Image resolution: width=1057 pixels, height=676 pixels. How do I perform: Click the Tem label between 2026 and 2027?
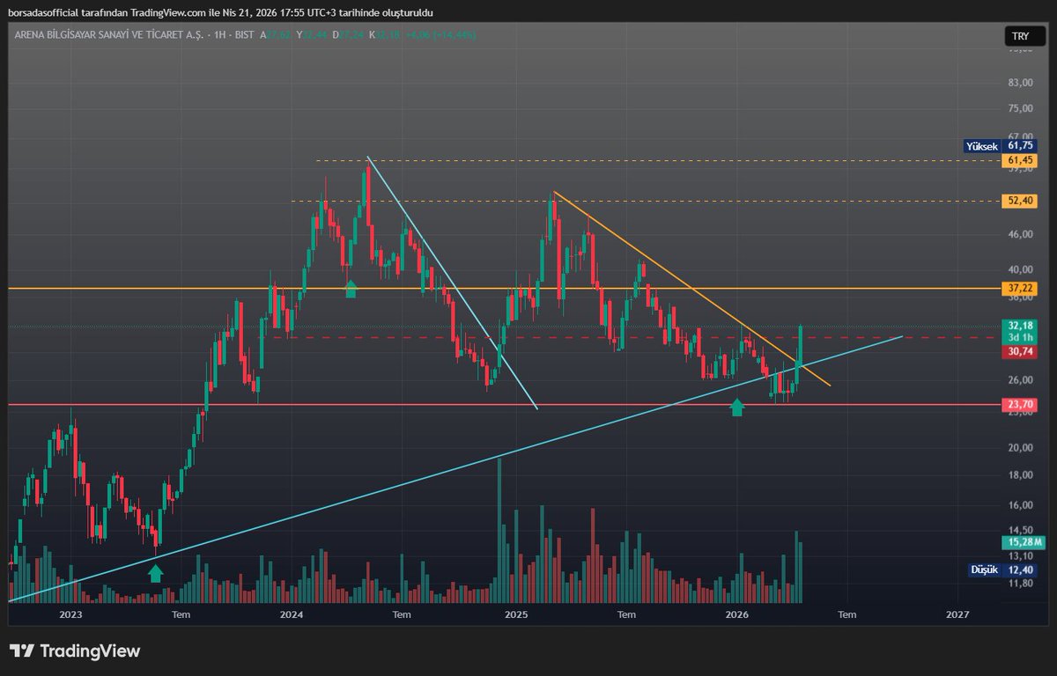(846, 614)
